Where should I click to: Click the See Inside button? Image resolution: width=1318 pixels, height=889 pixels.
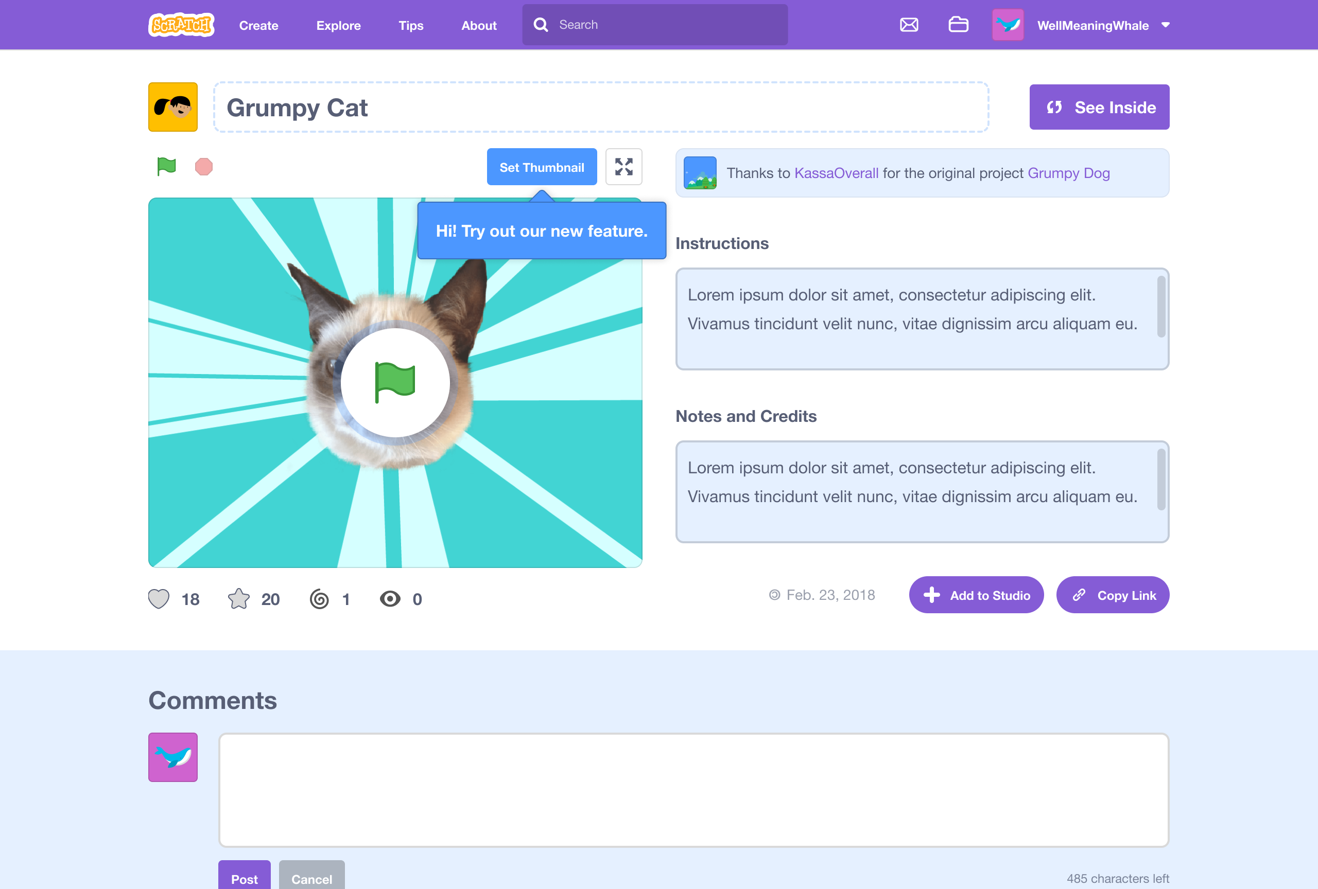point(1099,107)
